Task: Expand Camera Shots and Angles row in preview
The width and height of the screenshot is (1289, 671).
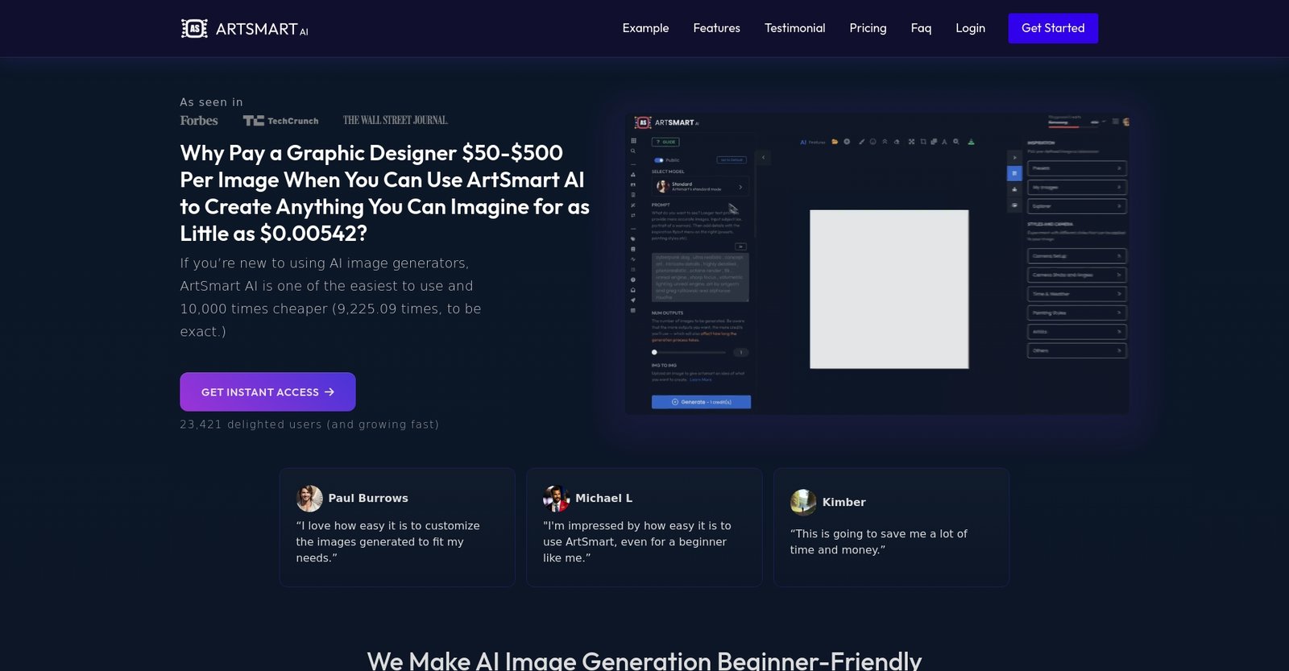Action: coord(1077,275)
